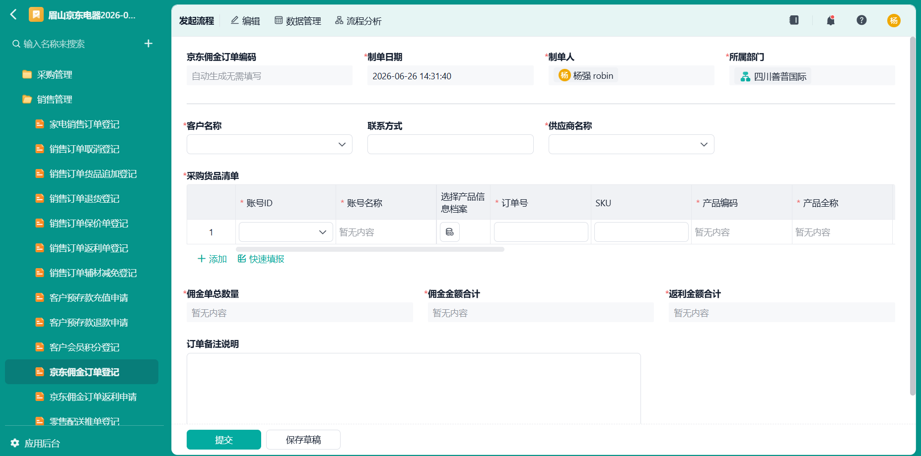Screen dimensions: 921x456
Task: Open the 供应商名称 dropdown
Action: (x=631, y=144)
